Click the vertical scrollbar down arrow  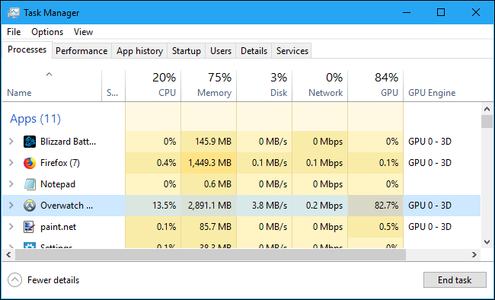coord(487,242)
